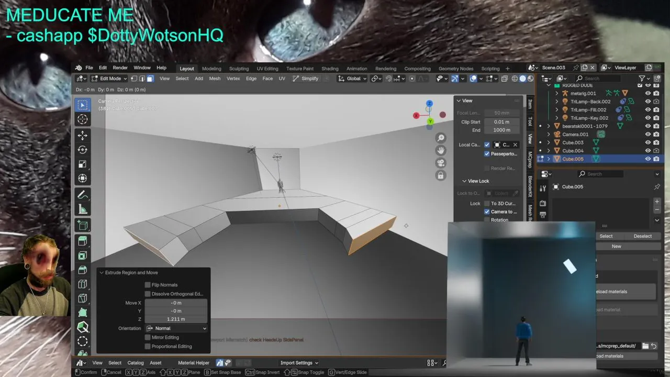Enable Proportional Editing checkbox

[148, 346]
